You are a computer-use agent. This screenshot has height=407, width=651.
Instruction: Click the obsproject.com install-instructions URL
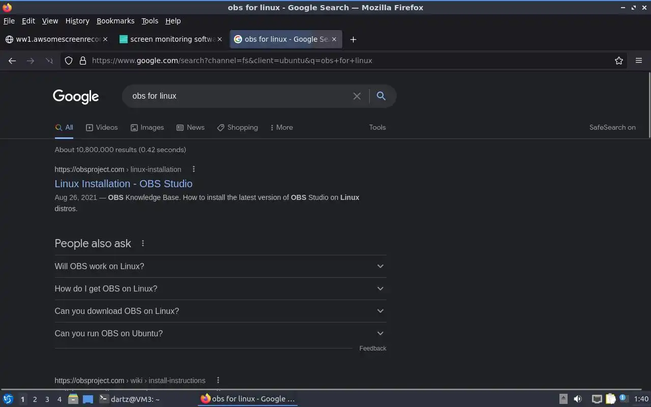(x=130, y=381)
